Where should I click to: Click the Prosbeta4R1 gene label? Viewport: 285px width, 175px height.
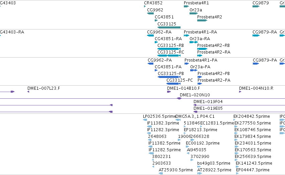[x=196, y=3]
